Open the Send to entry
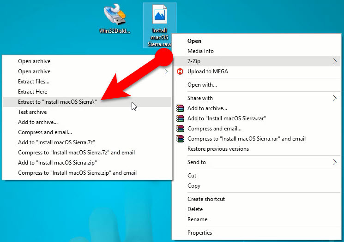Screen dimensions: 344x242 coord(256,162)
